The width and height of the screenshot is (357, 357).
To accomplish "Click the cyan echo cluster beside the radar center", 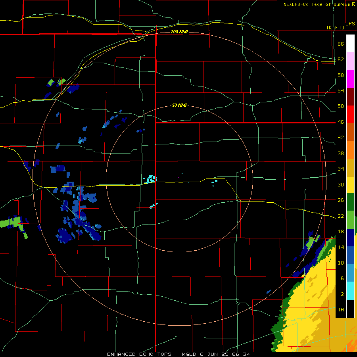I will [x=150, y=179].
